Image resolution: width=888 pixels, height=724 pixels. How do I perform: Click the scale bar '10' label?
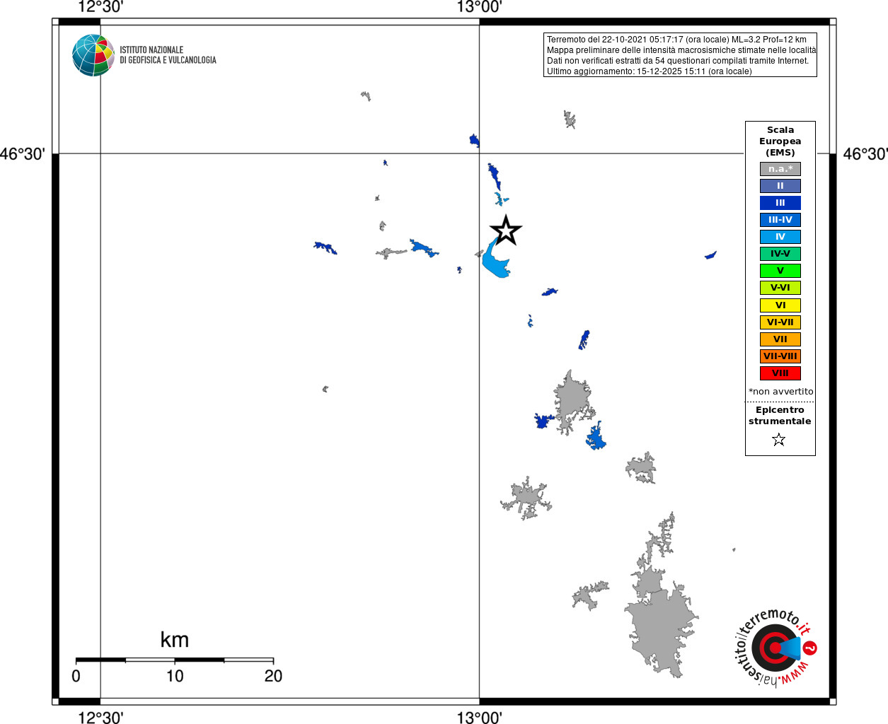point(175,676)
